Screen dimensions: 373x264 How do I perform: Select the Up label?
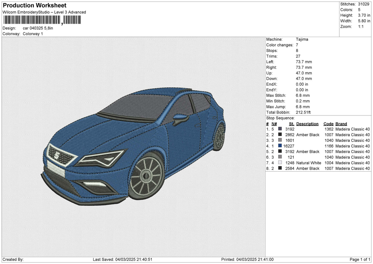point(269,73)
